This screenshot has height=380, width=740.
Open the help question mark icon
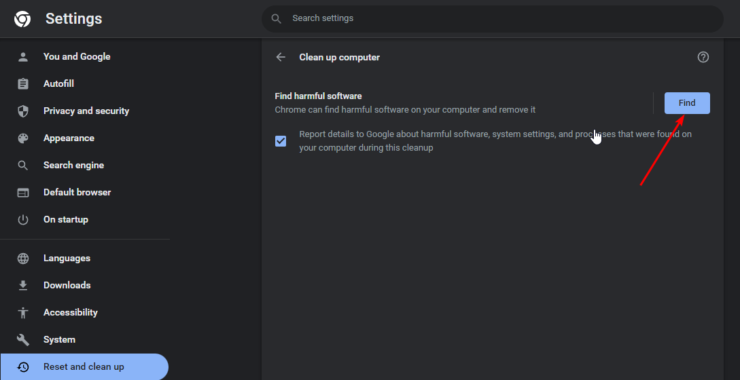coord(703,57)
